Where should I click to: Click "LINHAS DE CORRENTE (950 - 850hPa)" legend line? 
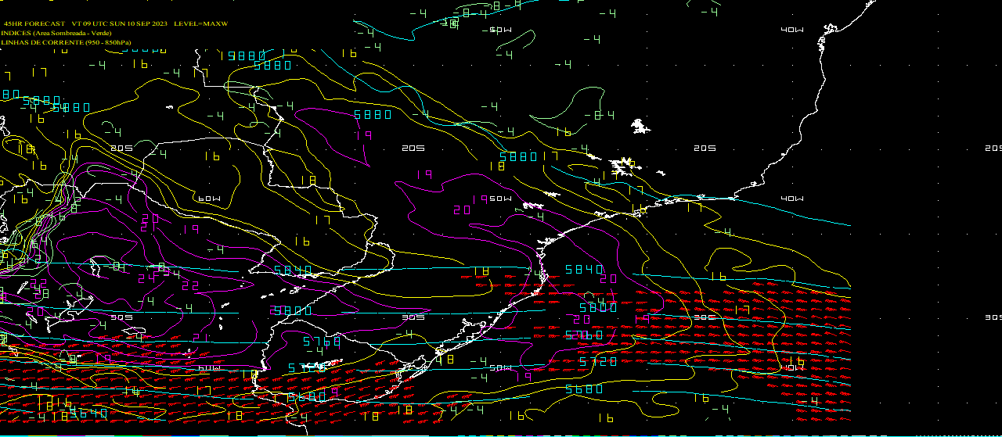click(66, 42)
